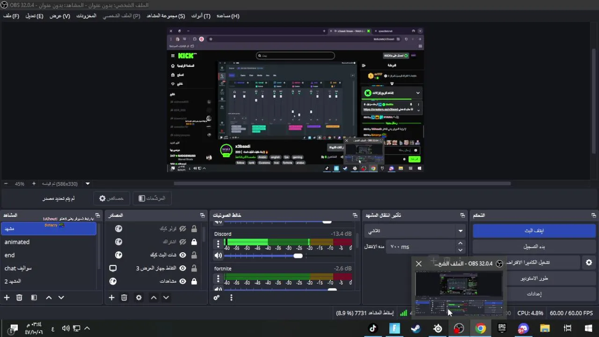Move selected source down in Sources list
Image resolution: width=599 pixels, height=337 pixels.
coord(166,298)
